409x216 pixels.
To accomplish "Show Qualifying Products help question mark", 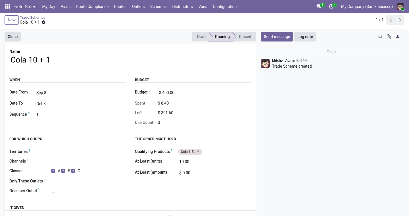I will point(172,151).
